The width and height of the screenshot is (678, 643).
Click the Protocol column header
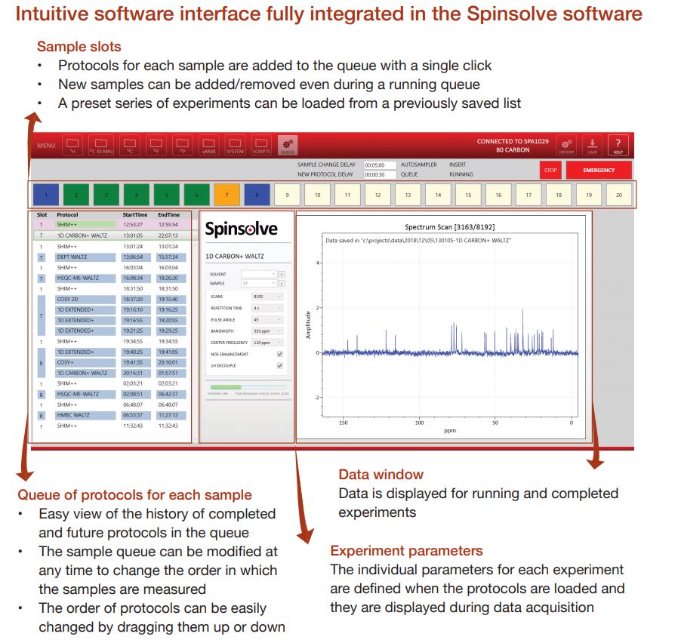tap(67, 215)
